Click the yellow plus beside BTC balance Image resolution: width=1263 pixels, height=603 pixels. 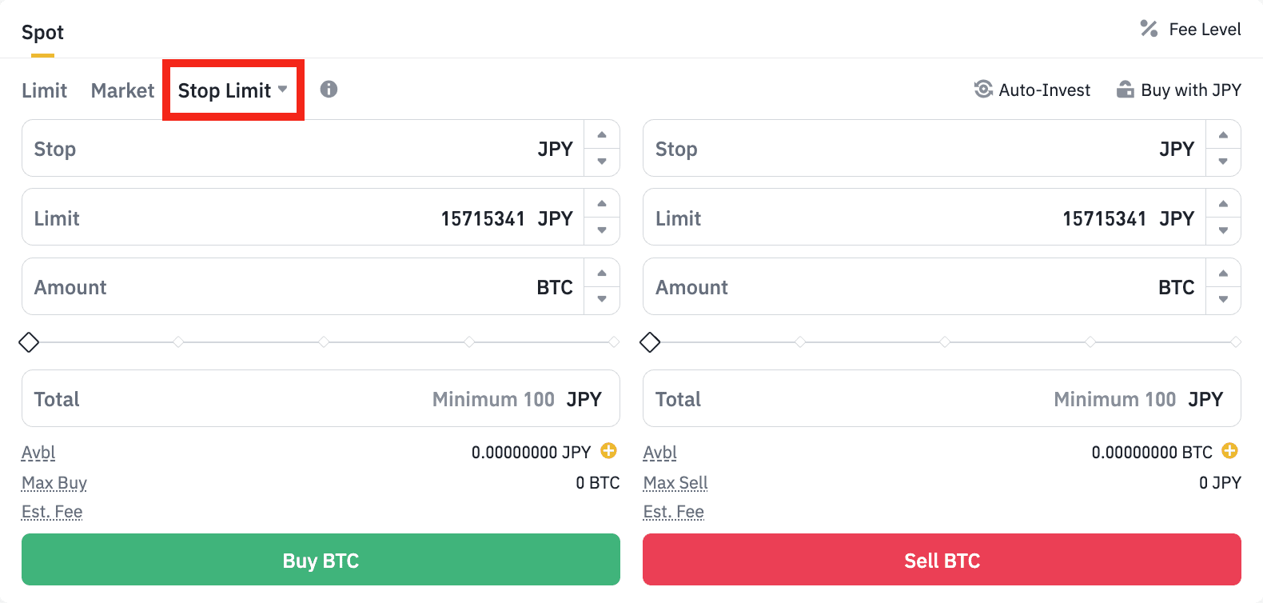(x=1229, y=451)
